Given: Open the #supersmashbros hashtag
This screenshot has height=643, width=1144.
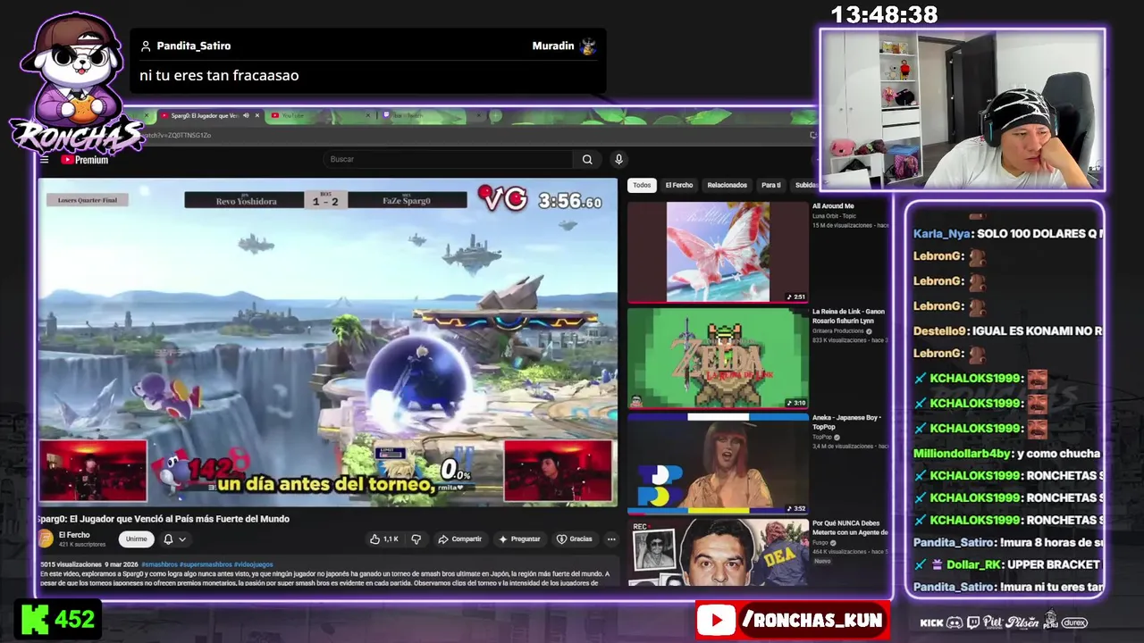Looking at the screenshot, I should click(206, 565).
